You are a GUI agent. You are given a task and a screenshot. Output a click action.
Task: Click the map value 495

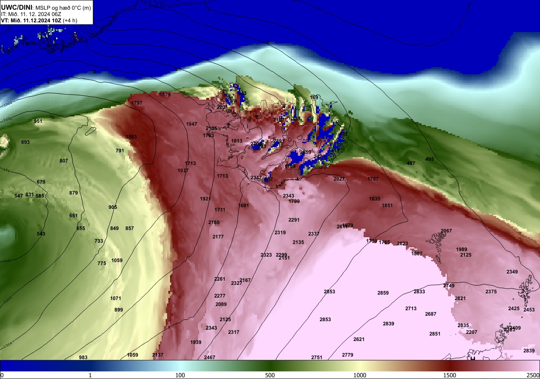click(429, 159)
